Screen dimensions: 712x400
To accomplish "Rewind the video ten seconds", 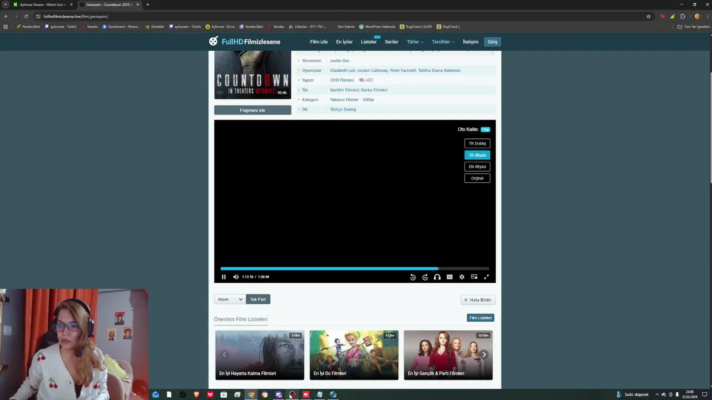I will coord(413,277).
